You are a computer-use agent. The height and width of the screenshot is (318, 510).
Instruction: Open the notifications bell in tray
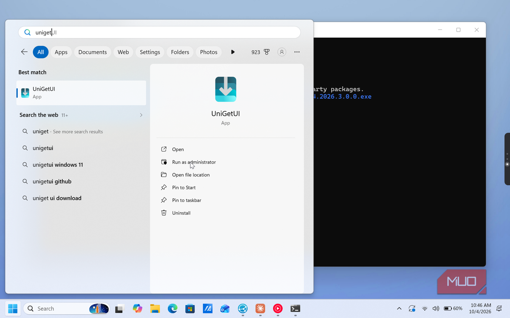(x=499, y=309)
